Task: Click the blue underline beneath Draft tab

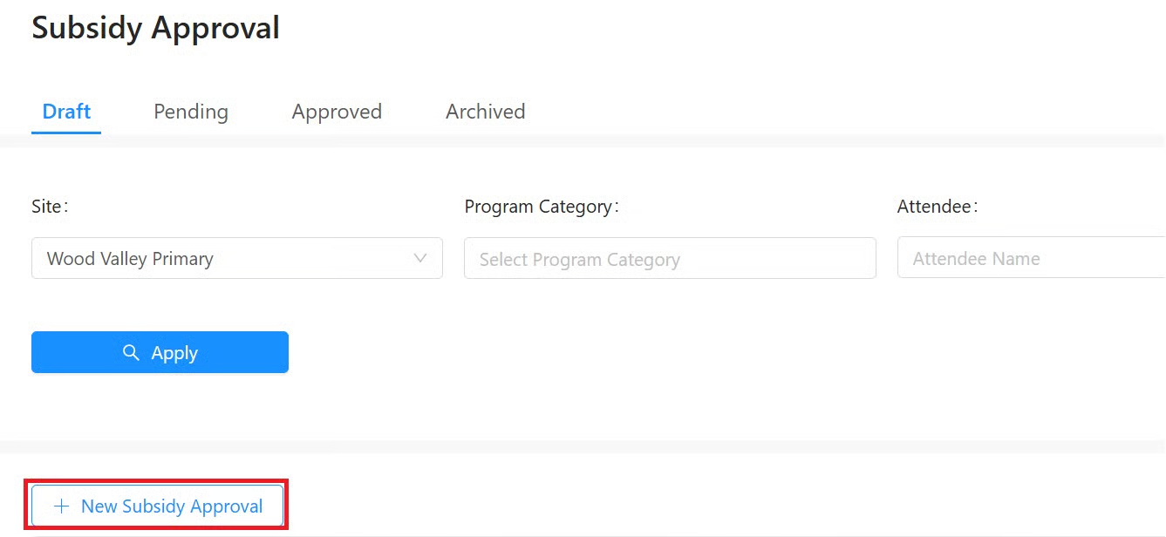Action: tap(66, 133)
